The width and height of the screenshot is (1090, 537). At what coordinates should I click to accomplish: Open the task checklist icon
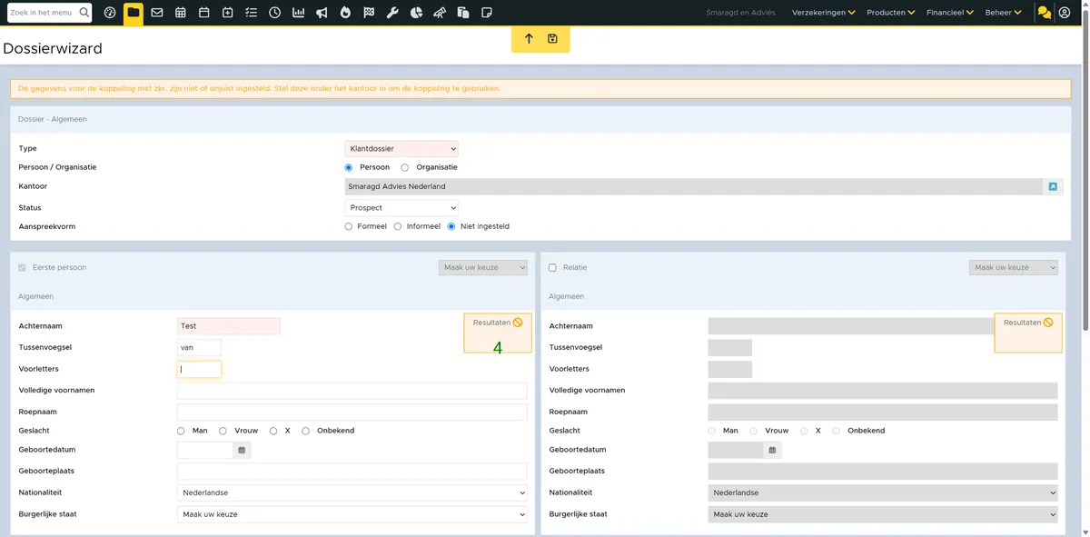tap(252, 13)
